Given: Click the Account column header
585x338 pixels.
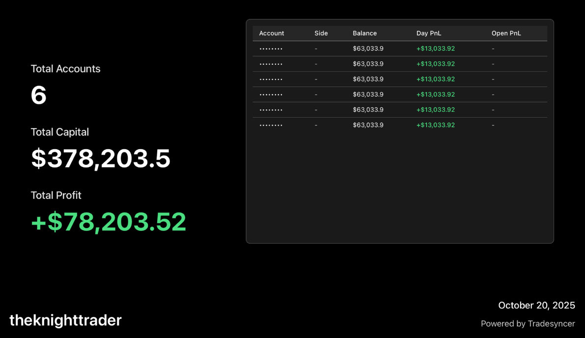Looking at the screenshot, I should [271, 33].
